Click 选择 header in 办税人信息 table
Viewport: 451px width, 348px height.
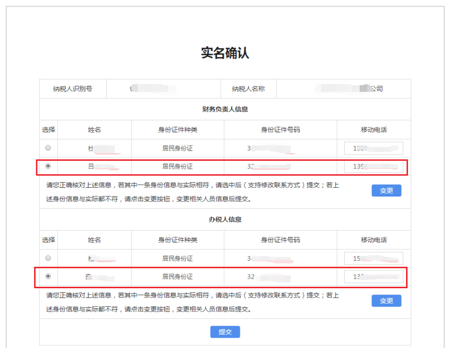48,240
